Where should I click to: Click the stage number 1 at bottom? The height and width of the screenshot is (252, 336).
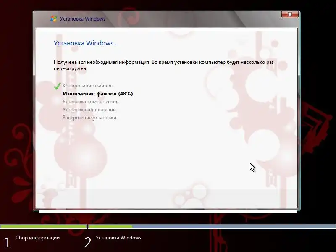click(8, 243)
